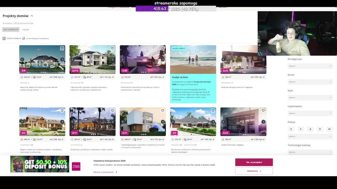Screen dimensions: 337x189
Task: Show next photo of Zr20 project
Action: click(x=163, y=60)
